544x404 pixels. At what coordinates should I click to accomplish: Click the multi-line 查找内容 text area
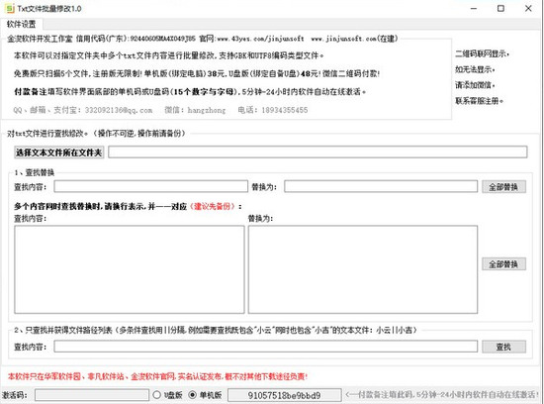tap(130, 269)
